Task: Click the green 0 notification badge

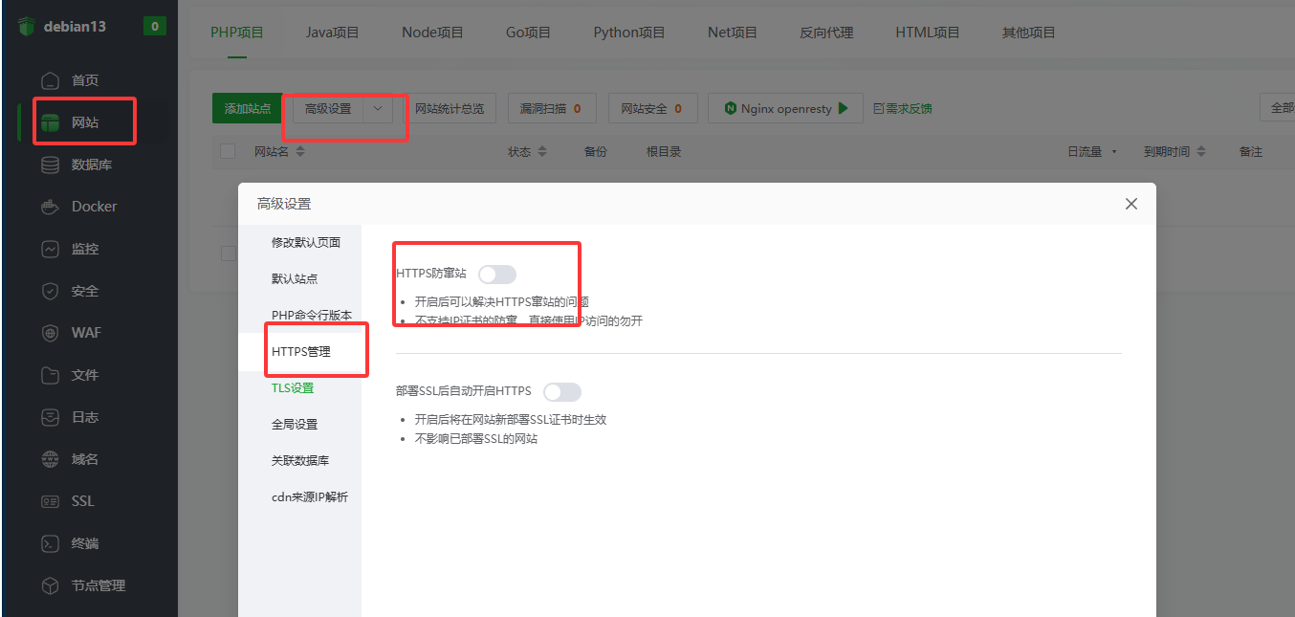Action: coord(154,26)
